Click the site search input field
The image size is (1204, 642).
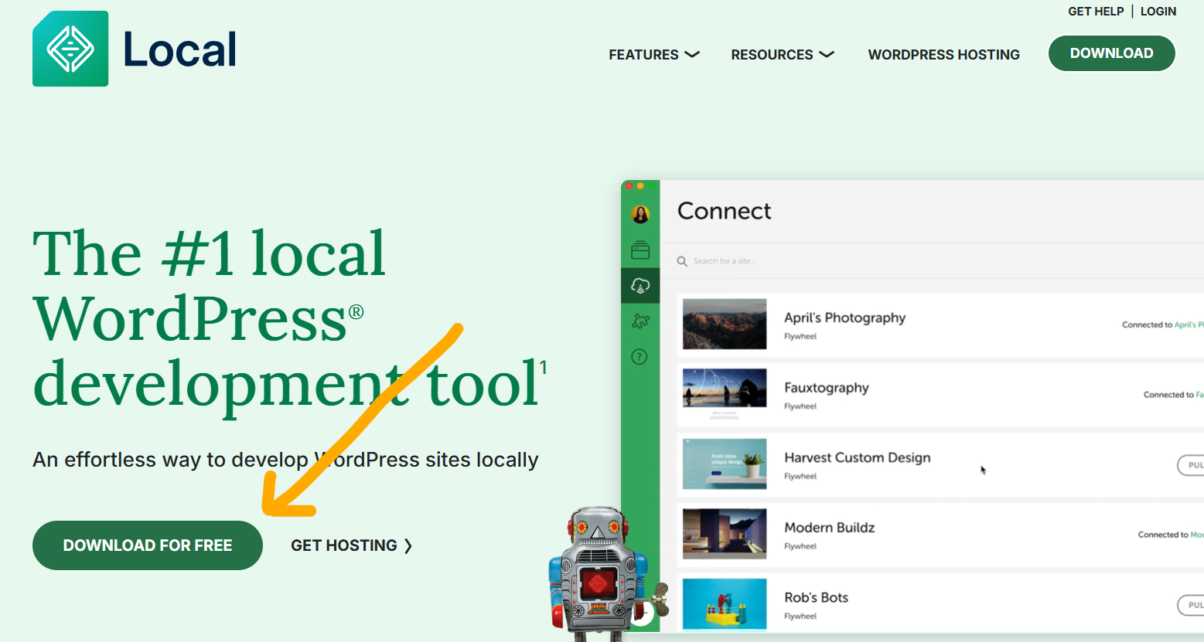coord(773,260)
